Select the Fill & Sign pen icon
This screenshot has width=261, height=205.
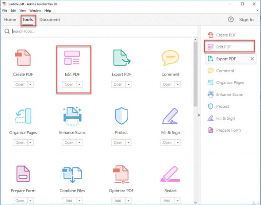[x=170, y=116]
